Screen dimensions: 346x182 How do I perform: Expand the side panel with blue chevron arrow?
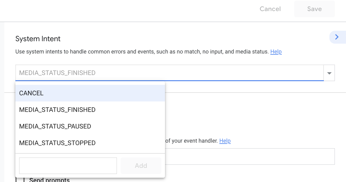point(337,37)
